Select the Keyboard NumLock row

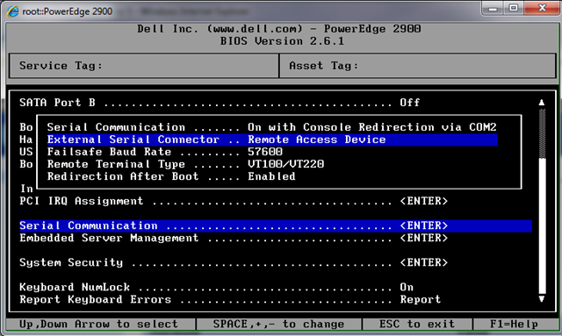217,287
